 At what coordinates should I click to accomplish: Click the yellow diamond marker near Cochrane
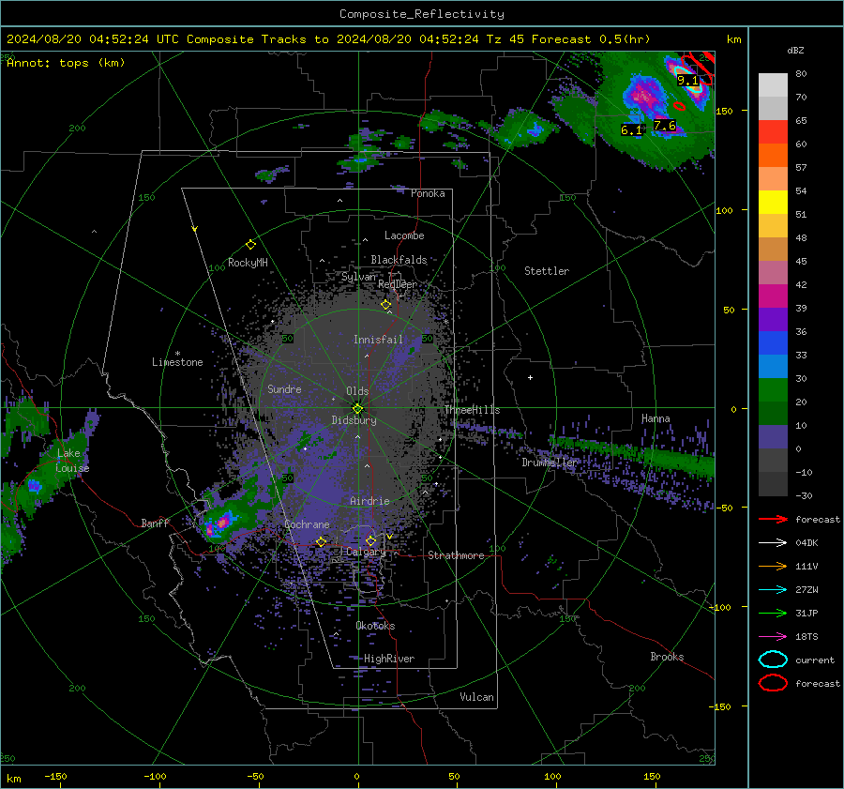(321, 542)
